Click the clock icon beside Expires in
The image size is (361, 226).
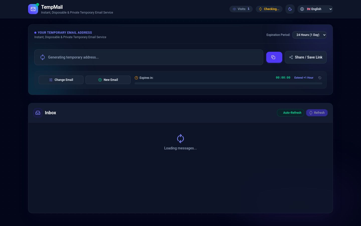pyautogui.click(x=136, y=78)
